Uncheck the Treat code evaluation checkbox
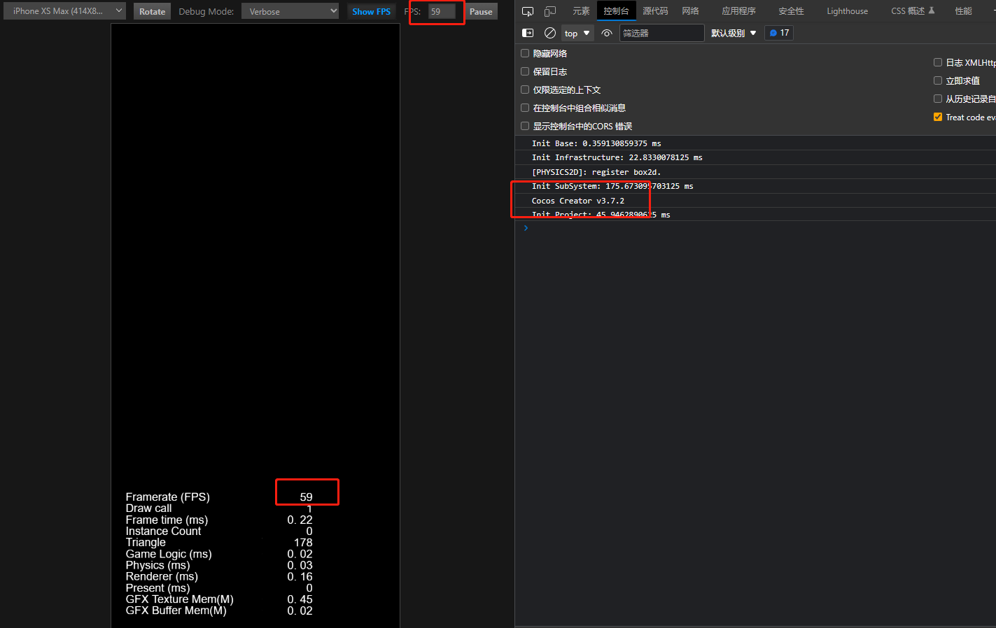This screenshot has width=996, height=628. (938, 117)
